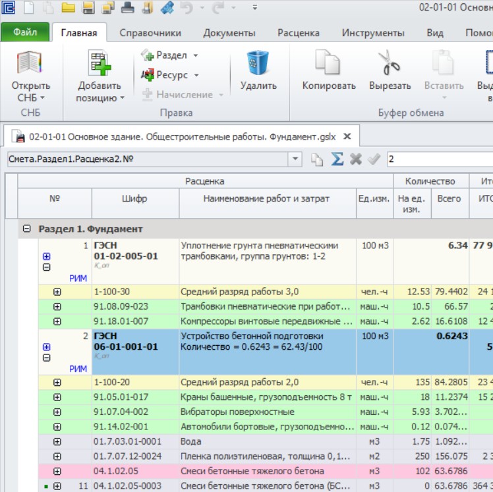Image resolution: width=493 pixels, height=492 pixels.
Task: Open the Смета.Раздел1.Расценка2.№ combo box dropdown
Action: pyautogui.click(x=295, y=159)
